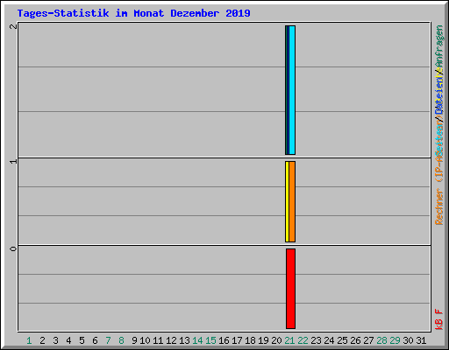Click day '23' on the x-axis

(316, 340)
